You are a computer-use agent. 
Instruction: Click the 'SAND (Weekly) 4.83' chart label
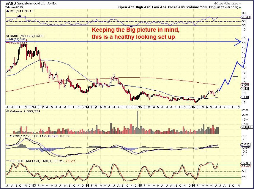tap(26, 36)
